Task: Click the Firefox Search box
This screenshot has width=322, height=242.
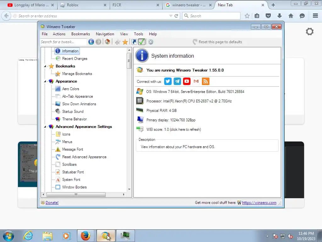Action: pos(211,16)
